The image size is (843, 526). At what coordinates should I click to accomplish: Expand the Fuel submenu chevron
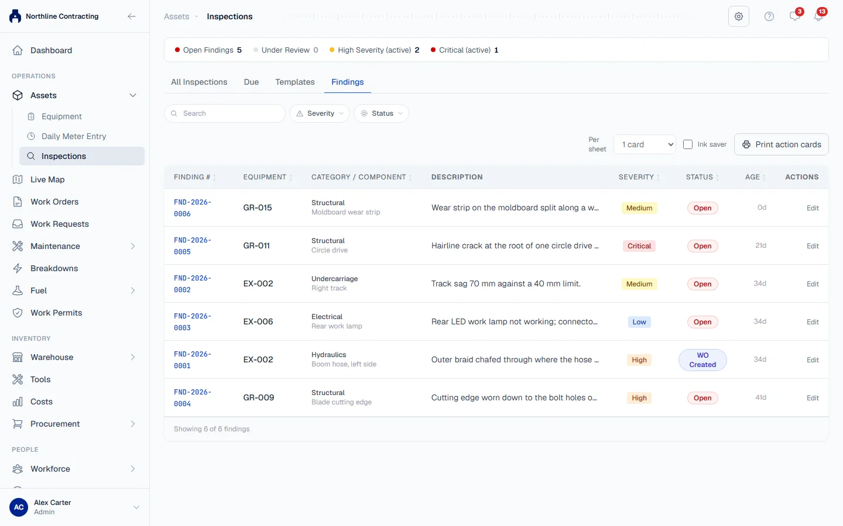[x=133, y=290]
